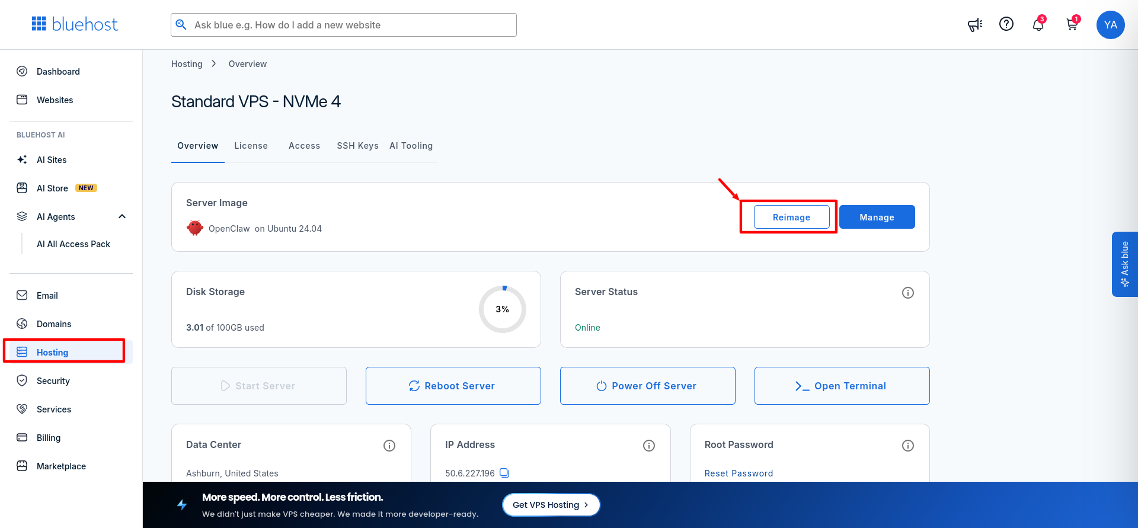This screenshot has height=528, width=1138.
Task: Click the Reimage button
Action: click(x=791, y=217)
